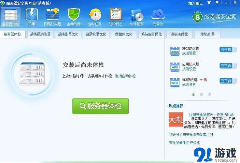Switch to the 系统漏洞修复 tab
Image resolution: width=240 pixels, height=163 pixels.
pyautogui.click(x=40, y=34)
